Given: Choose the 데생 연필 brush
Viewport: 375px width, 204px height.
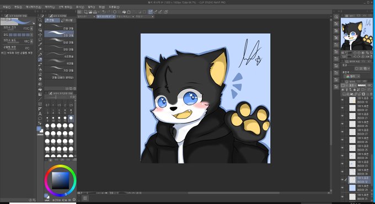Looking at the screenshot, I should click(60, 41).
